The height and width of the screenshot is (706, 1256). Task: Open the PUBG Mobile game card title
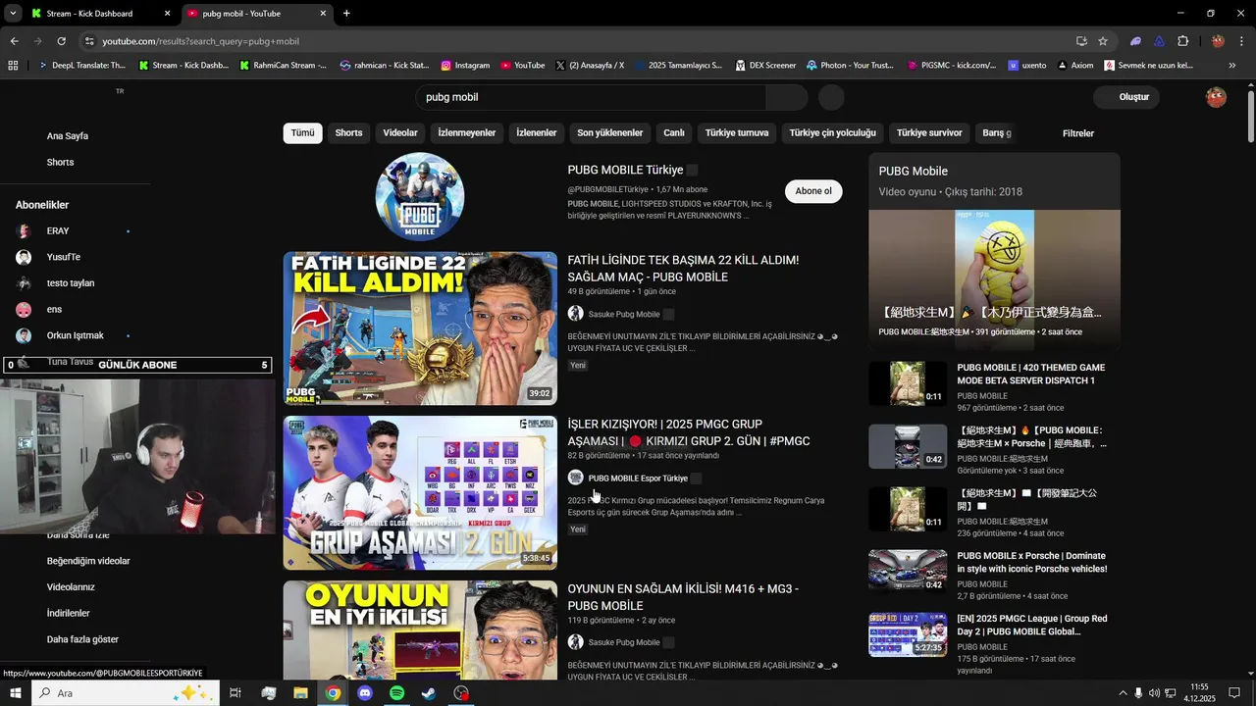pyautogui.click(x=913, y=171)
